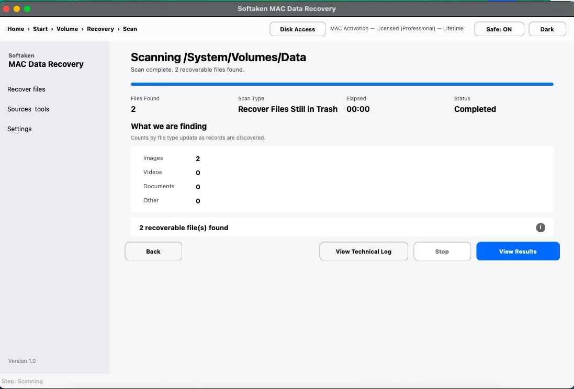The image size is (574, 389).
Task: Click View Results button
Action: [517, 251]
